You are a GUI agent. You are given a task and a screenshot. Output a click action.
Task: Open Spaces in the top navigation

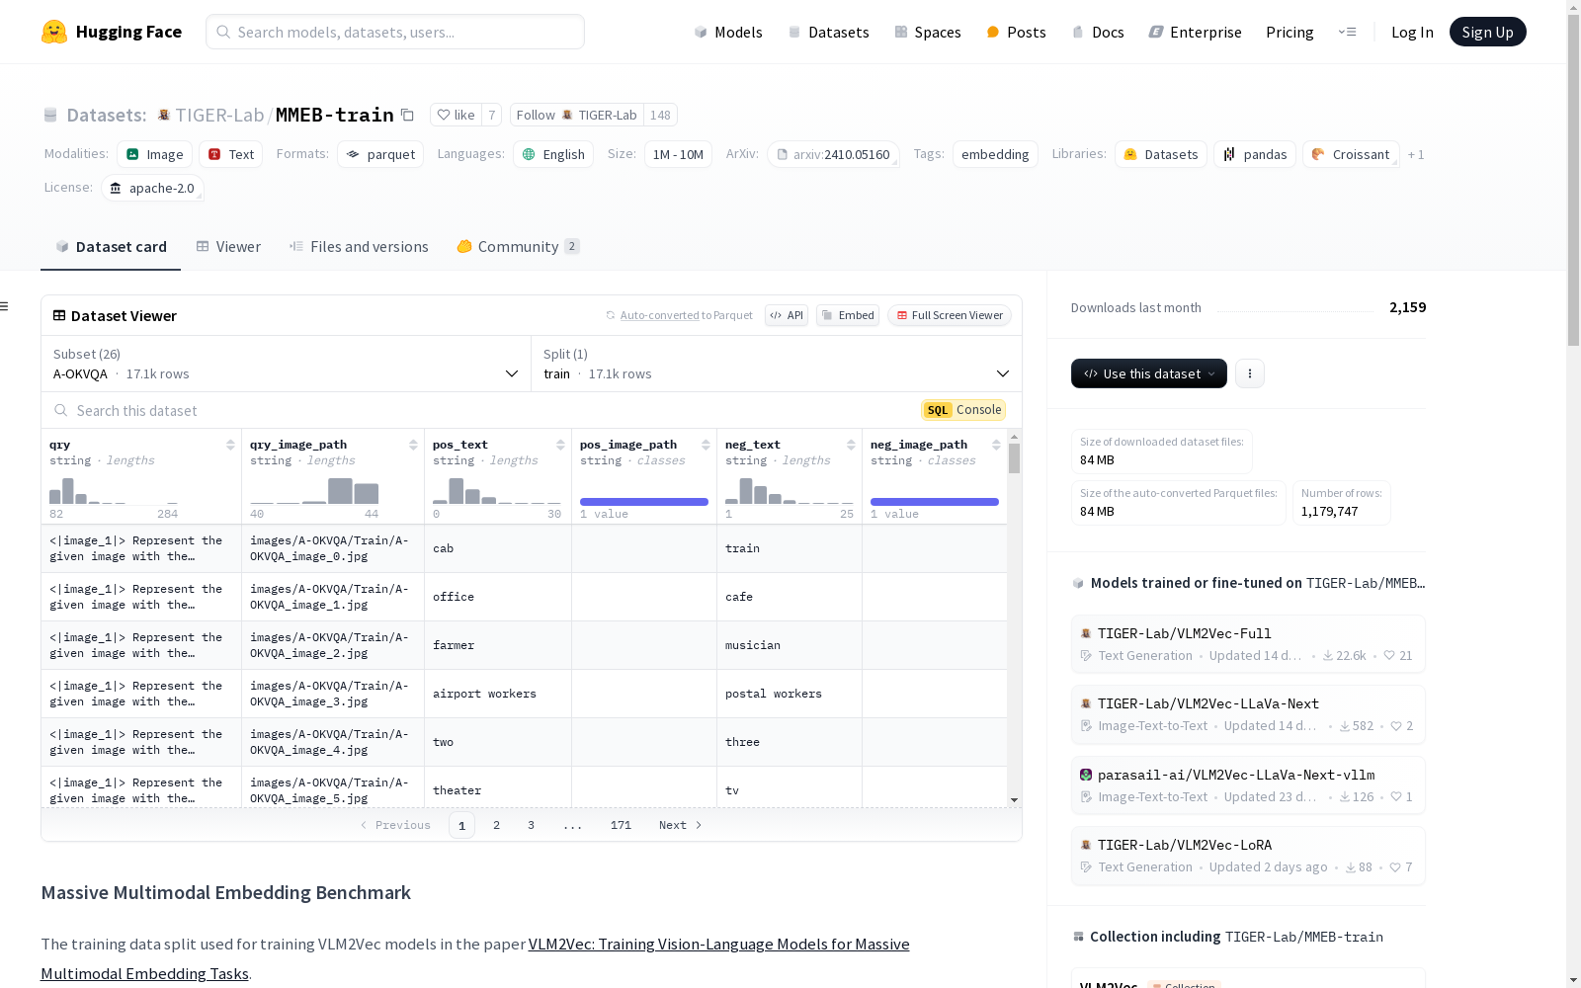(927, 32)
